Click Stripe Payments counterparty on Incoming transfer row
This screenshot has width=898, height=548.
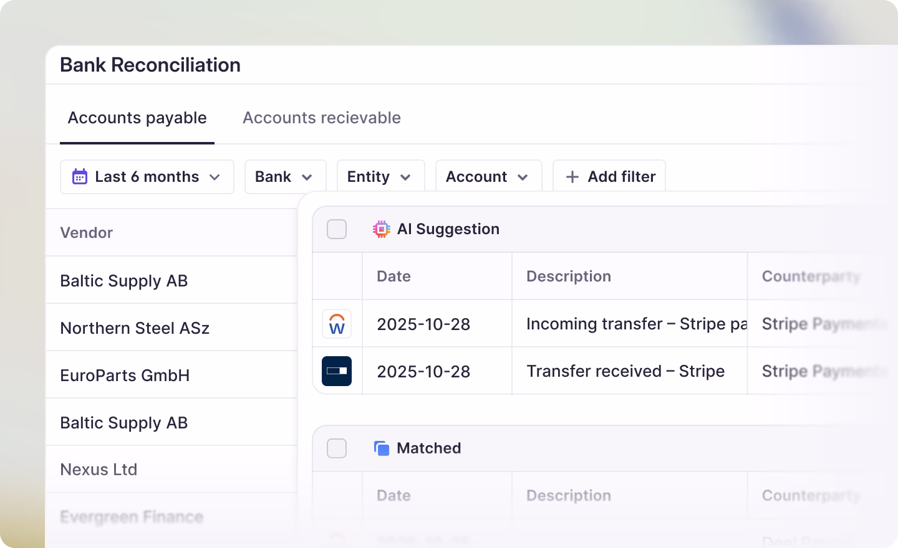pos(824,324)
